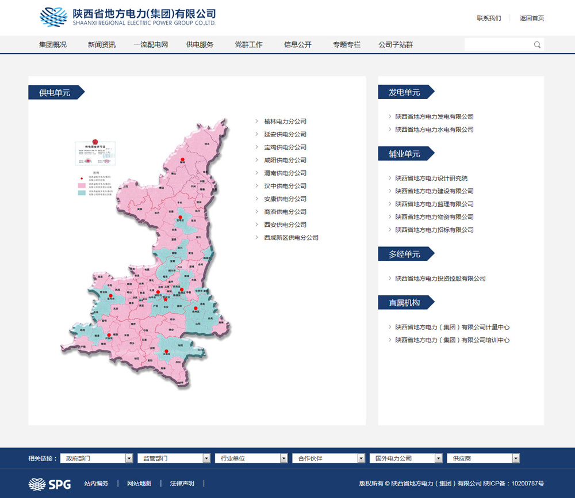
Task: Open the 西咸新区供电分公司 link
Action: point(291,238)
